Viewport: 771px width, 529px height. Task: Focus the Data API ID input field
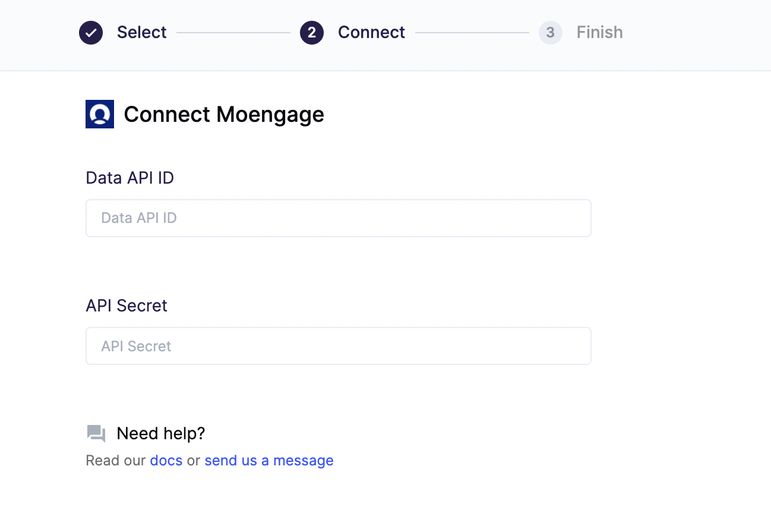tap(339, 218)
